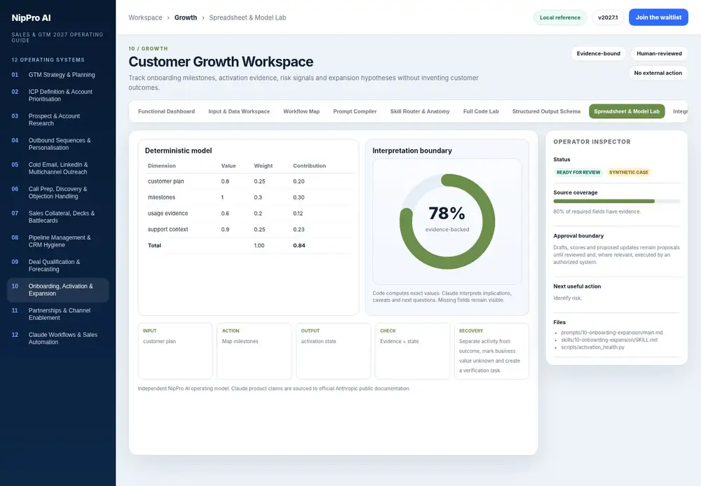This screenshot has height=486, width=701.
Task: Select Onboarding, Activation & Expansion item
Action: pyautogui.click(x=57, y=290)
